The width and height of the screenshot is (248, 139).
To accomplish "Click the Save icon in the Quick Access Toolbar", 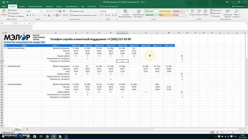I will tap(3, 2).
